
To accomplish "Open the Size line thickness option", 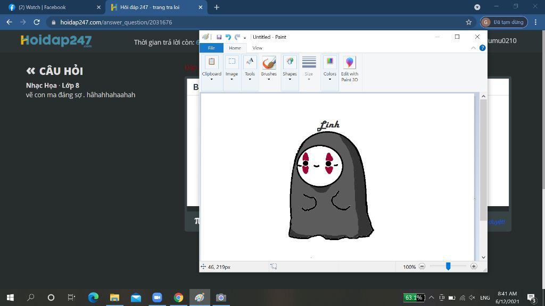I will (309, 69).
